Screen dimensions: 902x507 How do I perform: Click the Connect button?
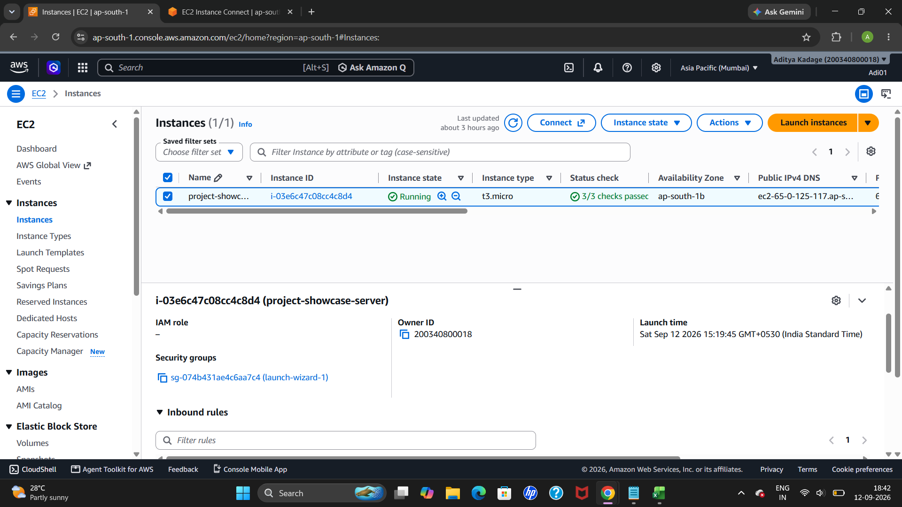pyautogui.click(x=561, y=123)
